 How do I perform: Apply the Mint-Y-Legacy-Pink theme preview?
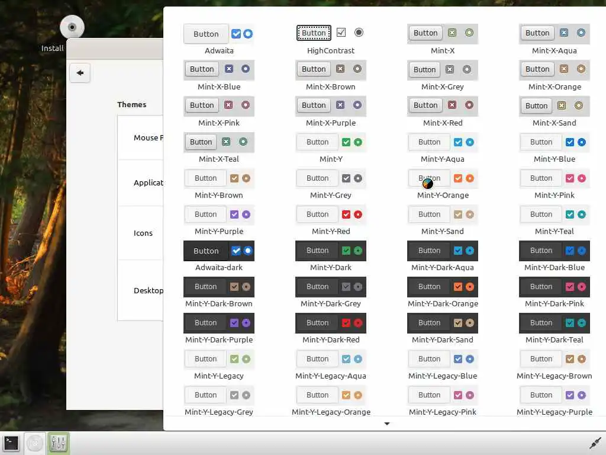coord(443,395)
